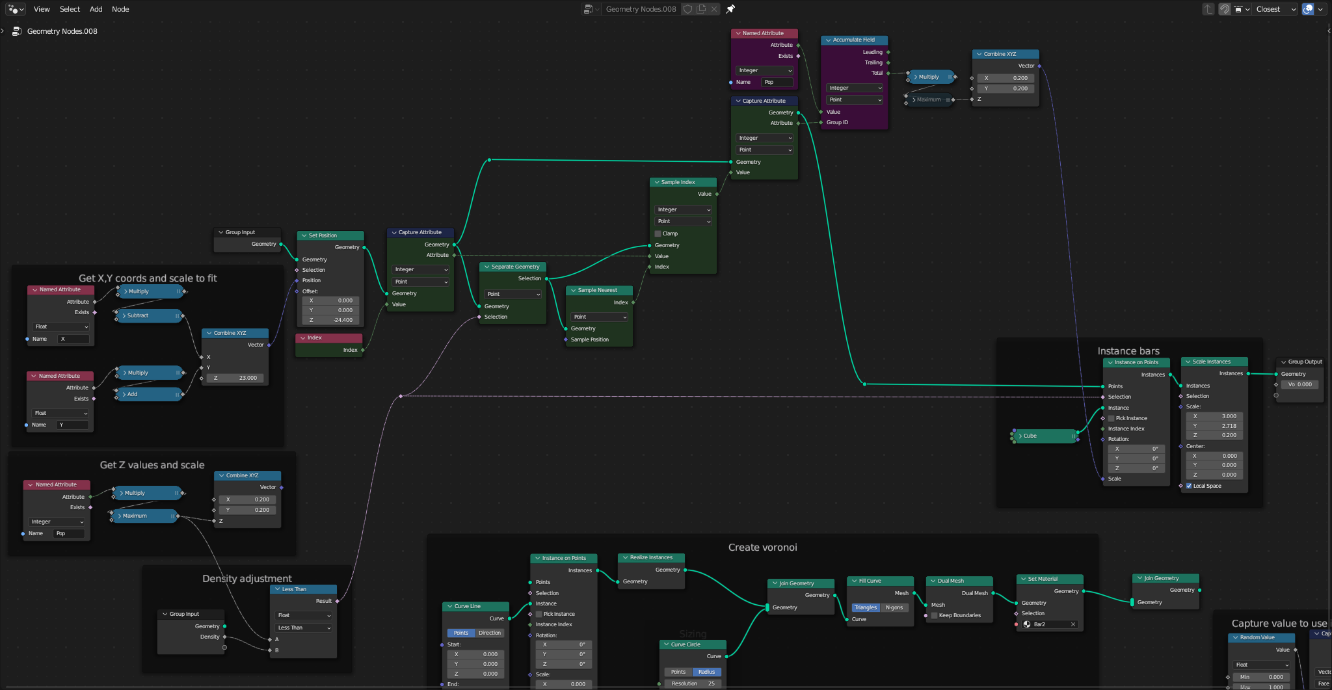Viewport: 1332px width, 690px height.
Task: Click the Bar2 material sphere icon
Action: pos(1027,624)
